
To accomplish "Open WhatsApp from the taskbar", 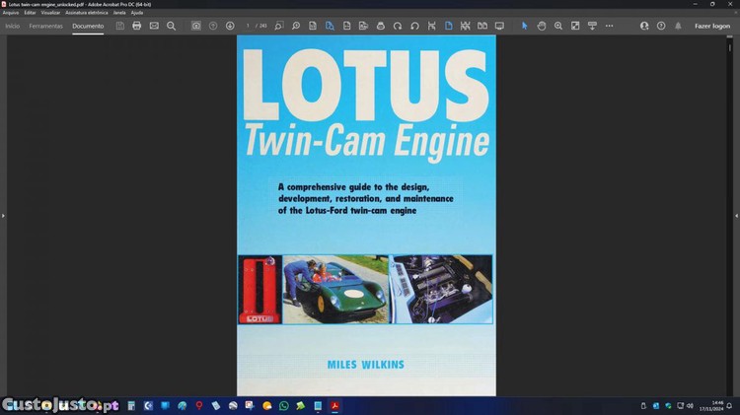I will click(284, 405).
